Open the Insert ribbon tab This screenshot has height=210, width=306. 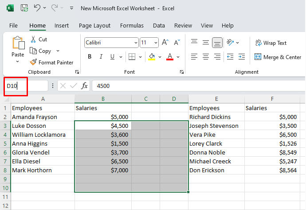click(62, 26)
